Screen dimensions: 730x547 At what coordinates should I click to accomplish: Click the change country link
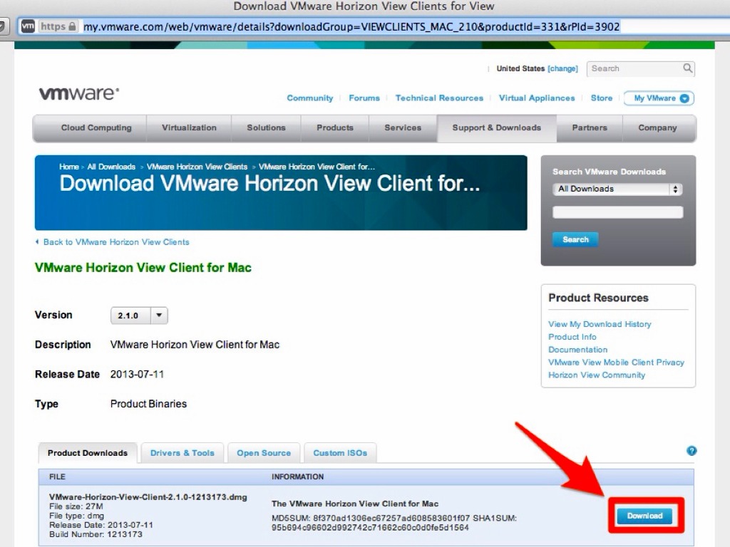click(x=562, y=69)
